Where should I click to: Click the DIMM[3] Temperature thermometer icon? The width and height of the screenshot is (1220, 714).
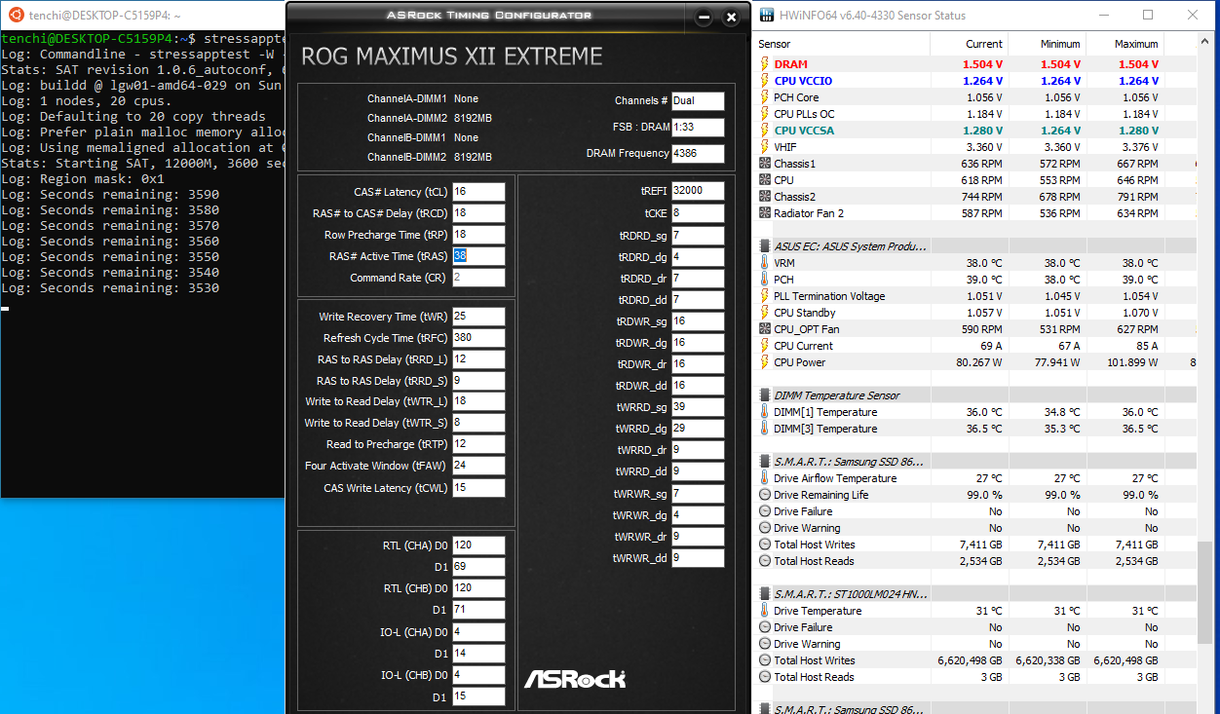pos(765,429)
